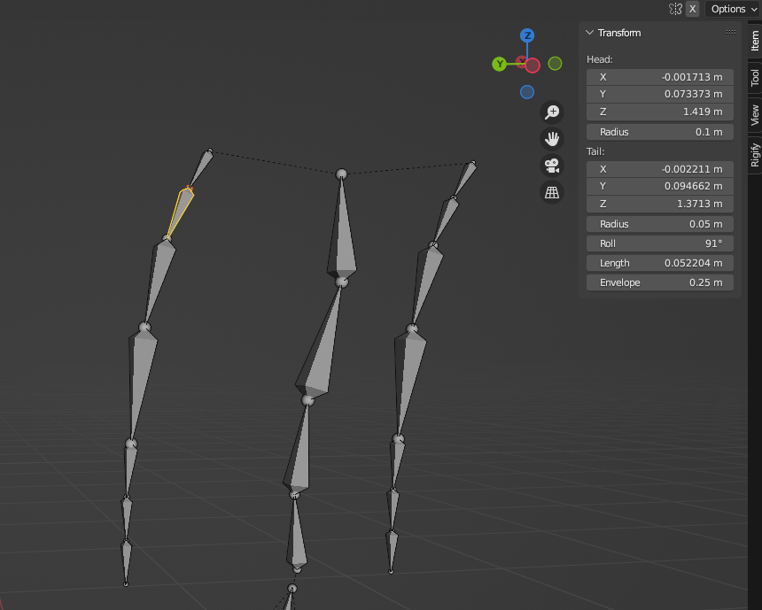Switch perspective/orthographic with the grid icon
This screenshot has height=610, width=762.
(552, 192)
